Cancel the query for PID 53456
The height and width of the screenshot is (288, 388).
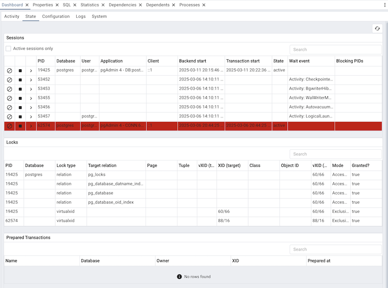tap(9, 107)
